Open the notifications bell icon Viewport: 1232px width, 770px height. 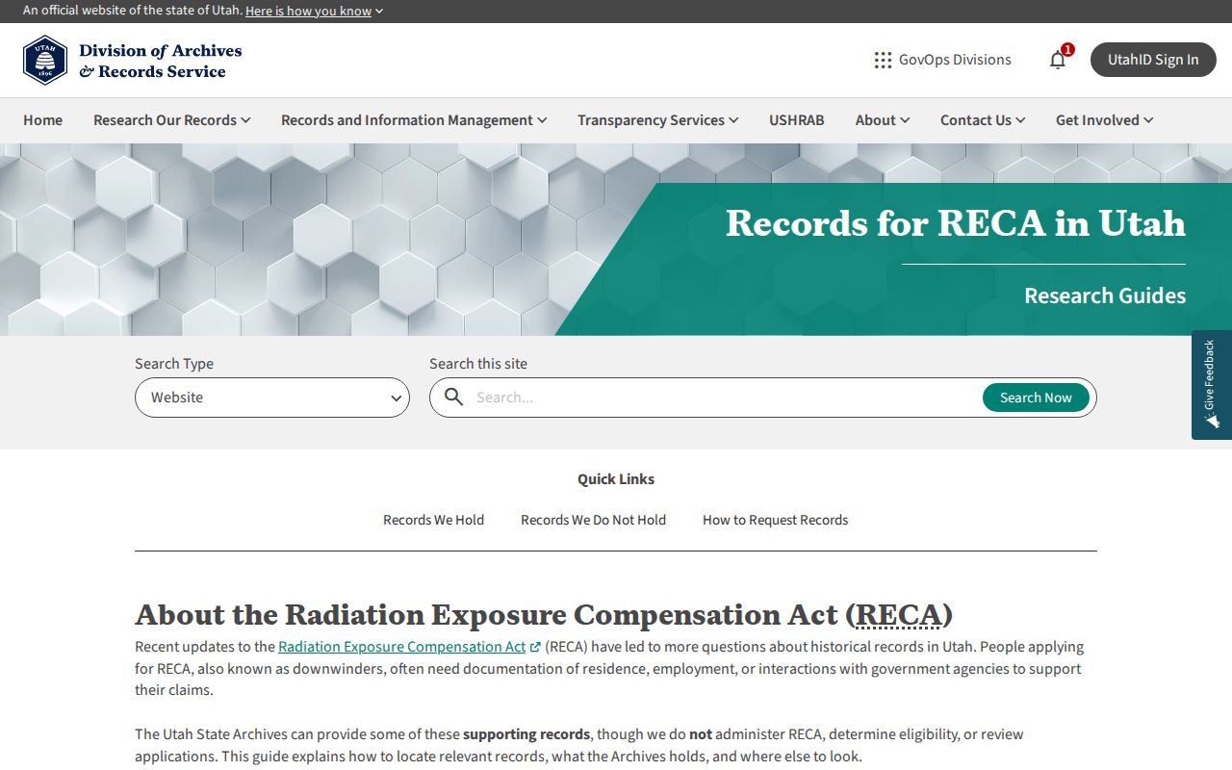[1058, 60]
